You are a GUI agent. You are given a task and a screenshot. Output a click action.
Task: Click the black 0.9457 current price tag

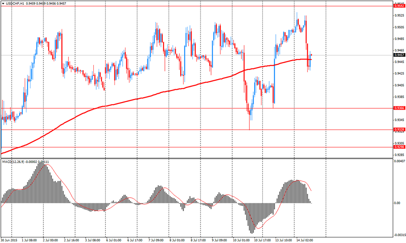(399, 55)
